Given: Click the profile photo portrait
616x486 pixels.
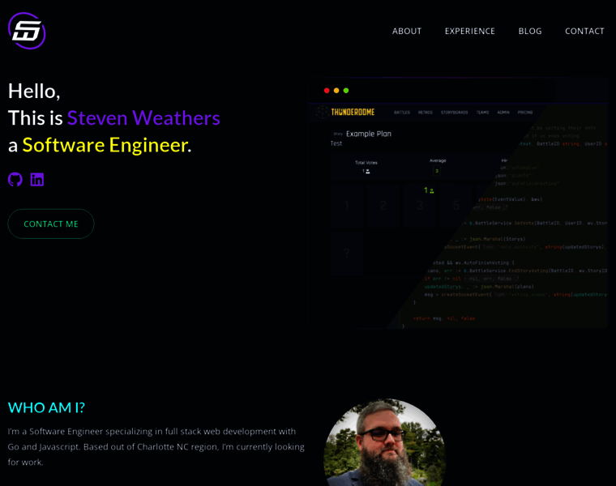Looking at the screenshot, I should click(x=385, y=442).
